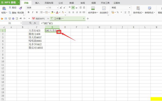The width and height of the screenshot is (162, 101).
Task: Click the decrease decimal places icon
Action: pos(129,12)
